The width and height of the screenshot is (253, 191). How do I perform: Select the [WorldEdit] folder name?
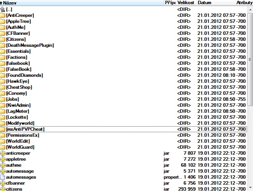[x=18, y=141]
